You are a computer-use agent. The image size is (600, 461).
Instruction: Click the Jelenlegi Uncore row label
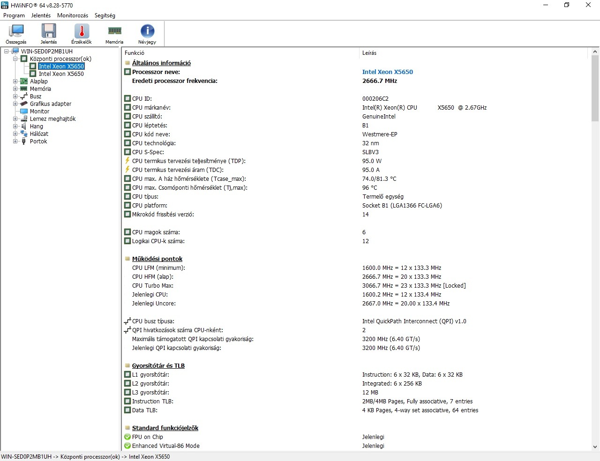click(x=154, y=303)
